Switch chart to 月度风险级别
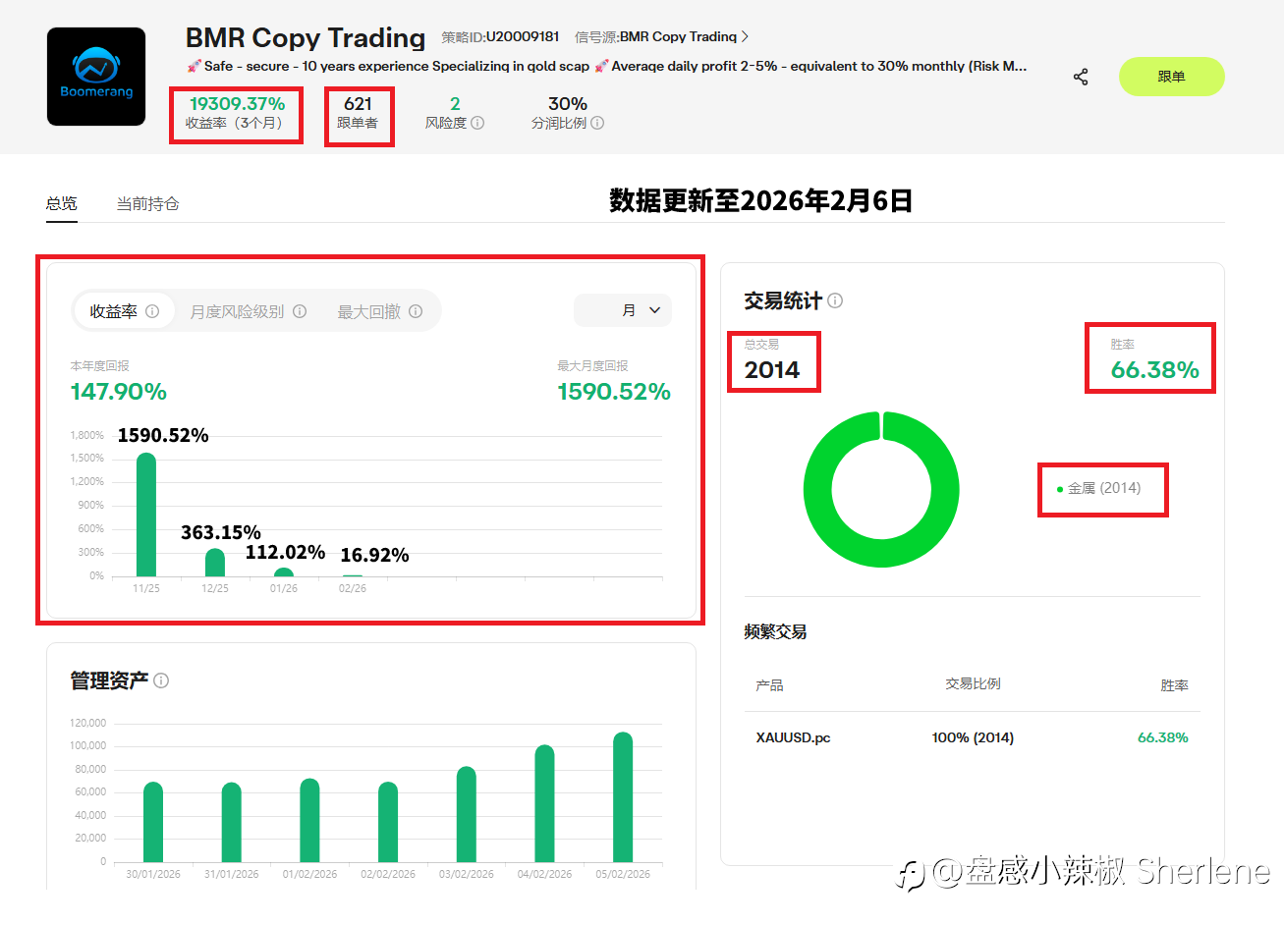1284x925 pixels. tap(248, 311)
